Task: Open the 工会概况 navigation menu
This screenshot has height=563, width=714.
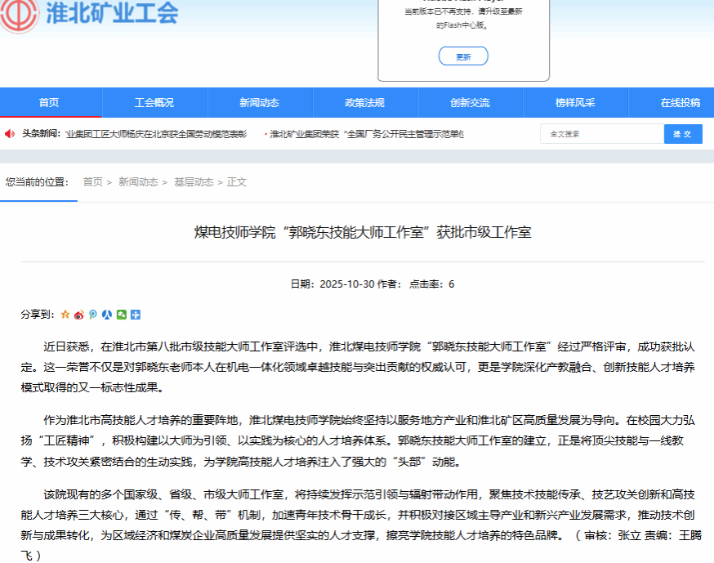Action: tap(154, 103)
